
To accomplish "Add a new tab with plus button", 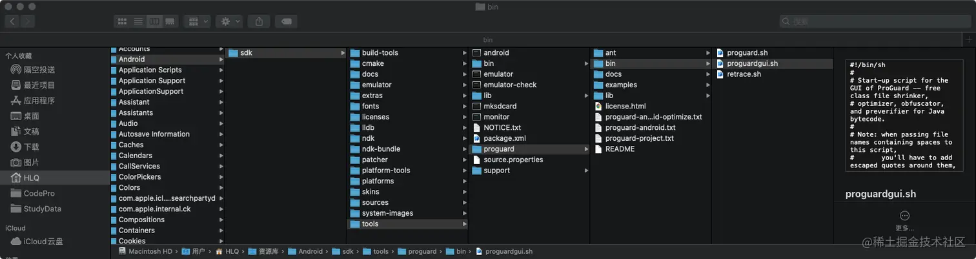I will point(969,39).
